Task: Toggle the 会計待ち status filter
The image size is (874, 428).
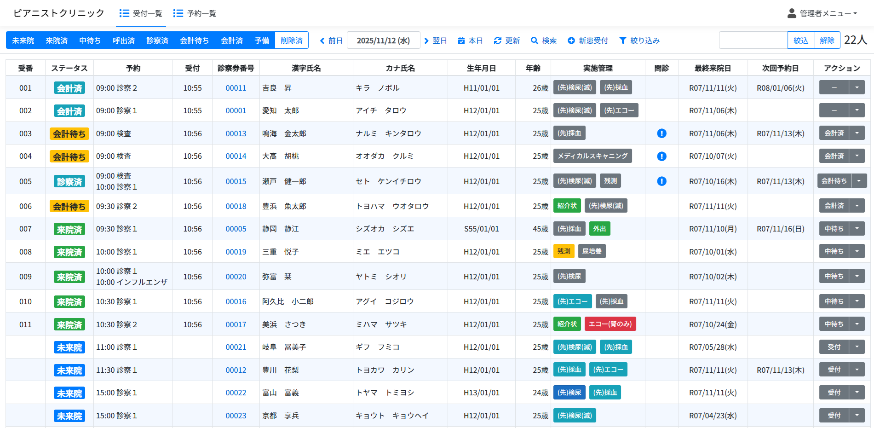Action: tap(194, 40)
